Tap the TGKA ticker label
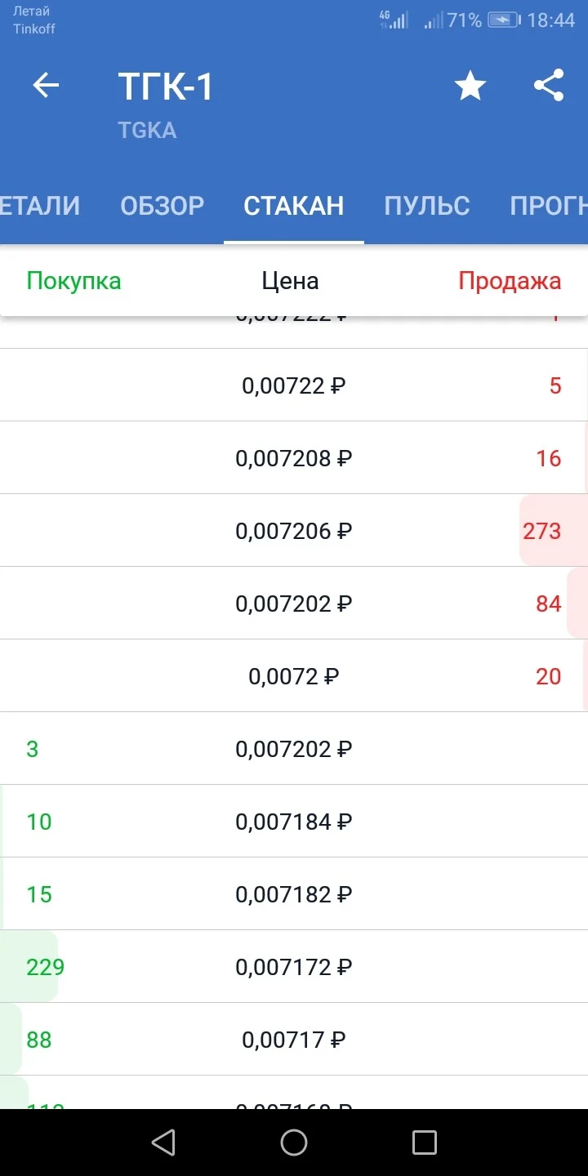The height and width of the screenshot is (1176, 588). click(x=147, y=131)
